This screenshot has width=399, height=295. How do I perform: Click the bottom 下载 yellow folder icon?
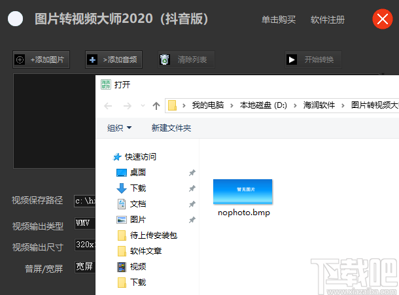click(x=122, y=283)
